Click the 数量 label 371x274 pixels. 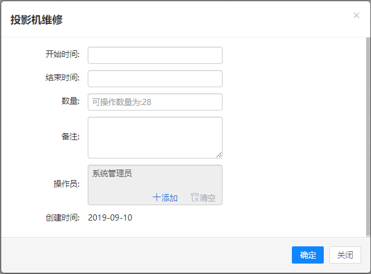pyautogui.click(x=71, y=101)
